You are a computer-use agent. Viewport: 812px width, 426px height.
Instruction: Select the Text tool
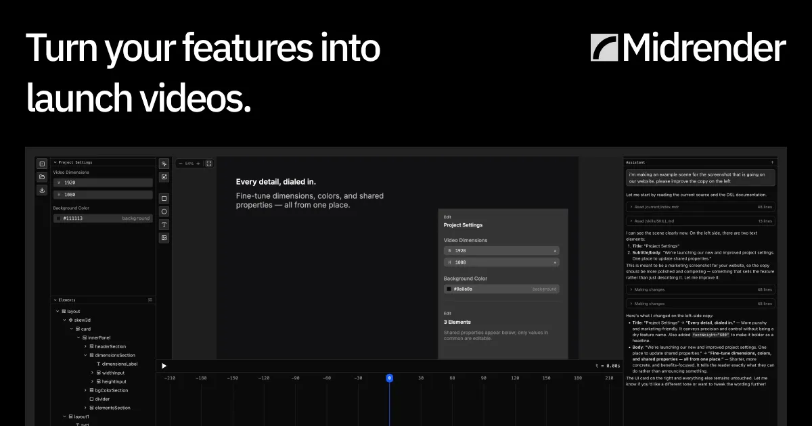164,224
